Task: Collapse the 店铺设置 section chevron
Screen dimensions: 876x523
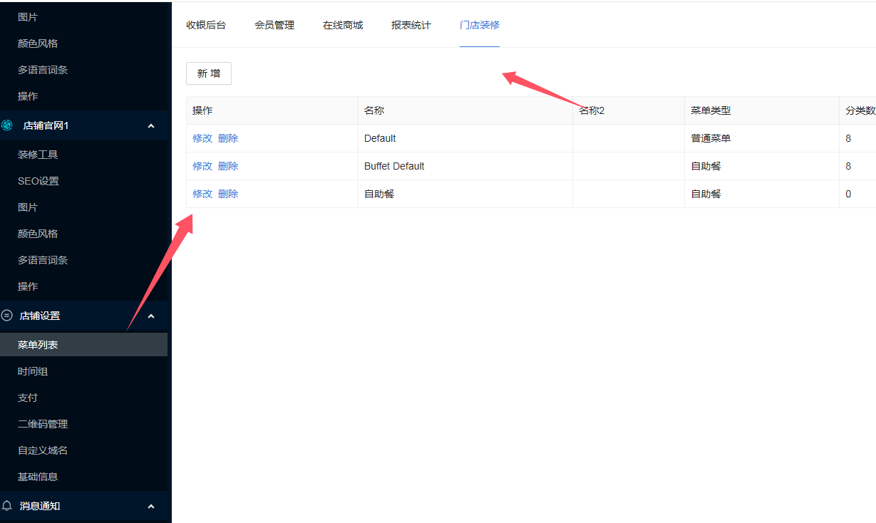Action: pyautogui.click(x=151, y=316)
